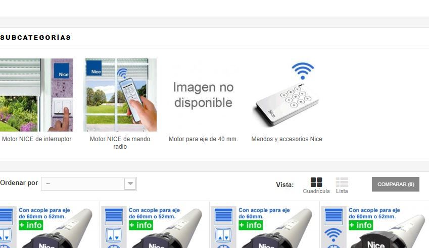The height and width of the screenshot is (248, 429).
Task: Open Mandos y accesorios Nice link
Action: [x=287, y=139]
